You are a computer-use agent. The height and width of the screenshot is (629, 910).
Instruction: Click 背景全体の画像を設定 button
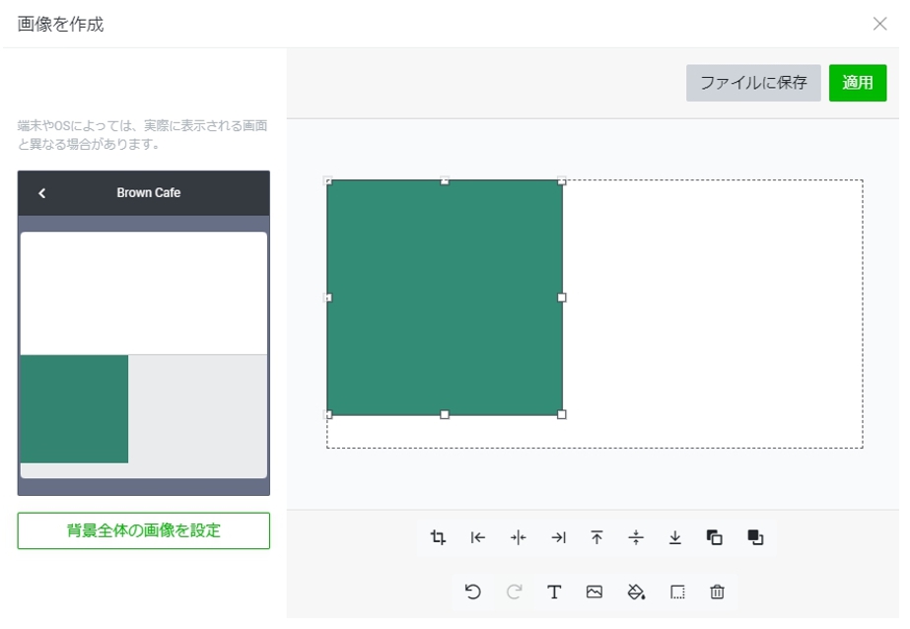(144, 530)
